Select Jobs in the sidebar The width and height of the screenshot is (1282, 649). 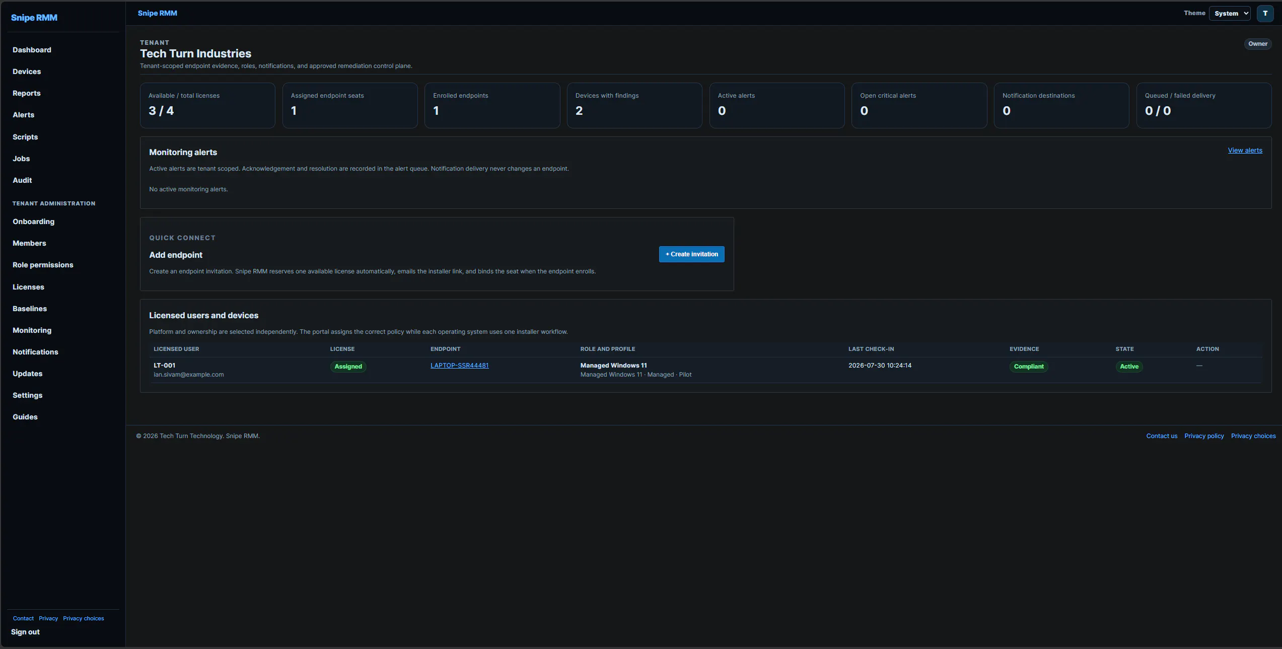coord(21,159)
